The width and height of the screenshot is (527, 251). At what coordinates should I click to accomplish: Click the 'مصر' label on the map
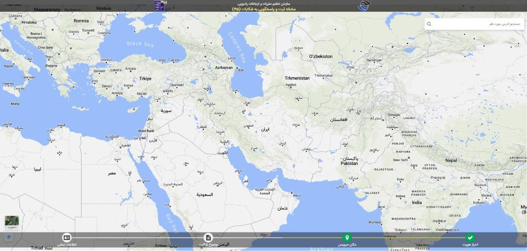(x=112, y=173)
